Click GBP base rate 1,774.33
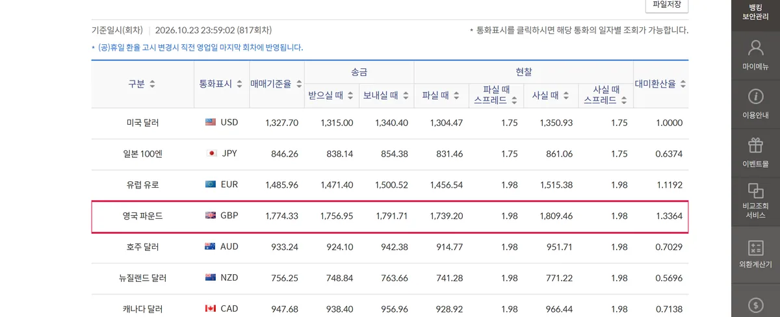Viewport: 780px width, 317px height. click(x=282, y=216)
